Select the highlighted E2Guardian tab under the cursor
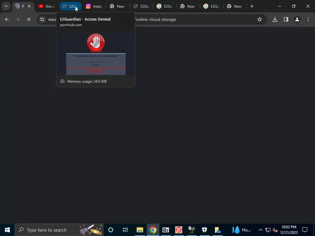 (x=70, y=6)
